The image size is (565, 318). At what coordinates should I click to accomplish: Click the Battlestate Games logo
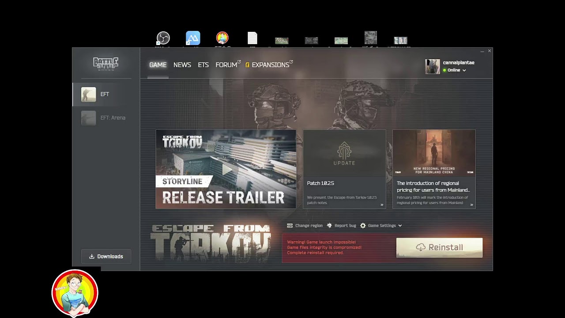[x=105, y=64]
